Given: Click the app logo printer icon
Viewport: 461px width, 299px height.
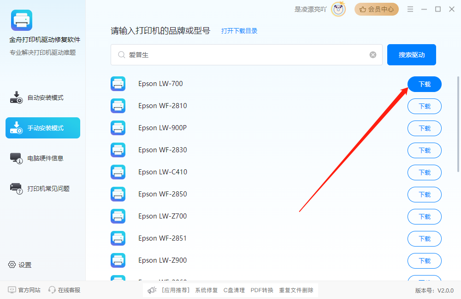Looking at the screenshot, I should point(22,20).
